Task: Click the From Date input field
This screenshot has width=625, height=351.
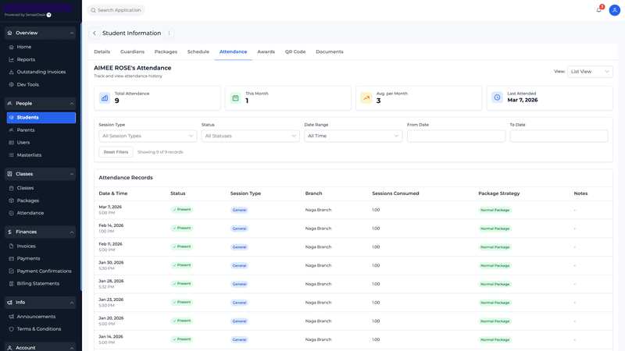Action: 455,136
